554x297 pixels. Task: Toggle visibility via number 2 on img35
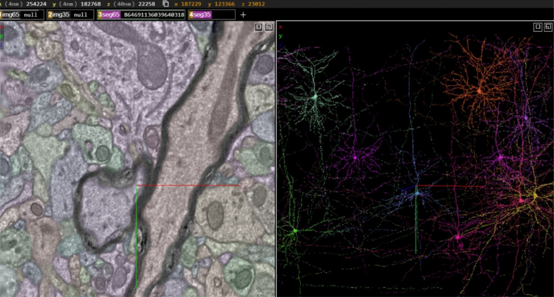[50, 15]
